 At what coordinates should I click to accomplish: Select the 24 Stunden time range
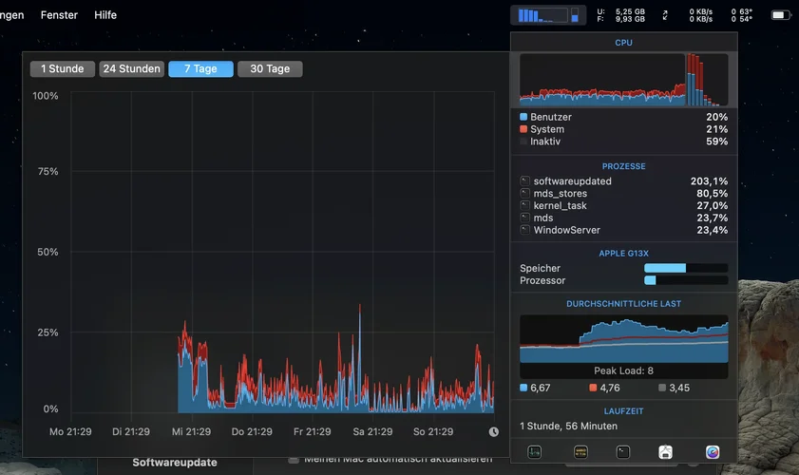(x=132, y=68)
